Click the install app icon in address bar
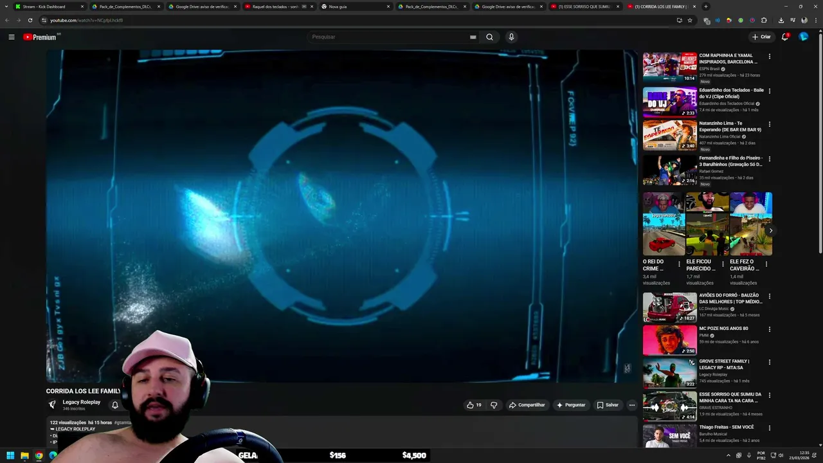The width and height of the screenshot is (823, 463). (680, 20)
